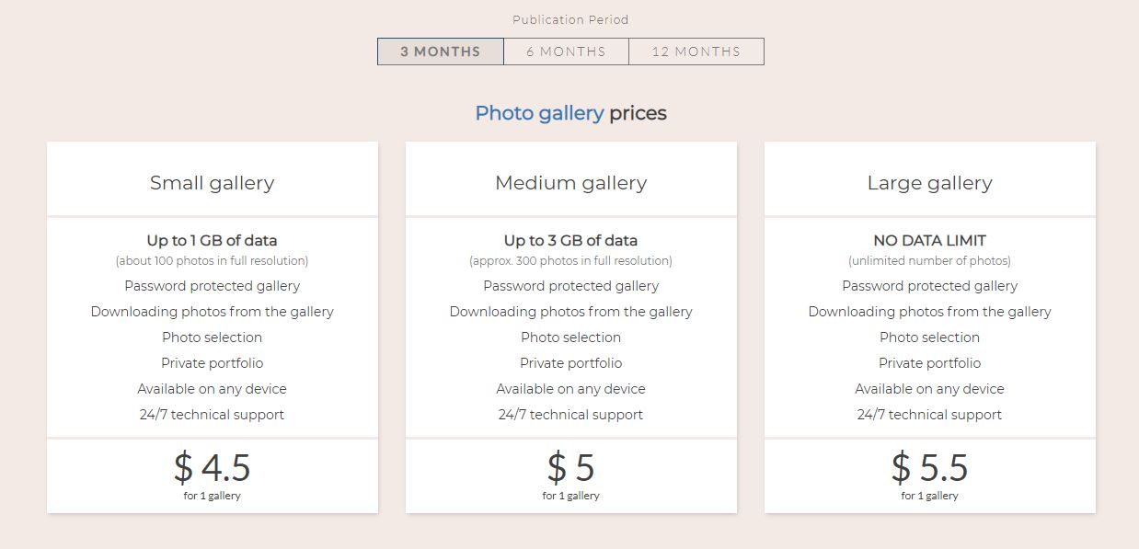Screen dimensions: 1139x549
Task: Select the 3 MONTHS publication period
Action: (x=441, y=51)
